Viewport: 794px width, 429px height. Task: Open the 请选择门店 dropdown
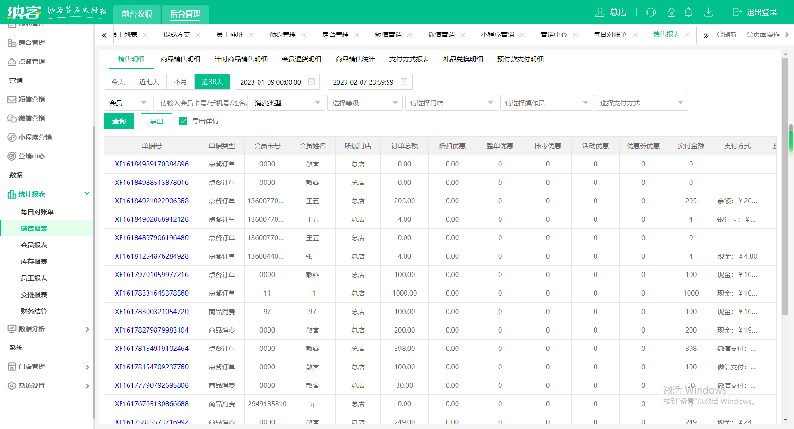(451, 103)
